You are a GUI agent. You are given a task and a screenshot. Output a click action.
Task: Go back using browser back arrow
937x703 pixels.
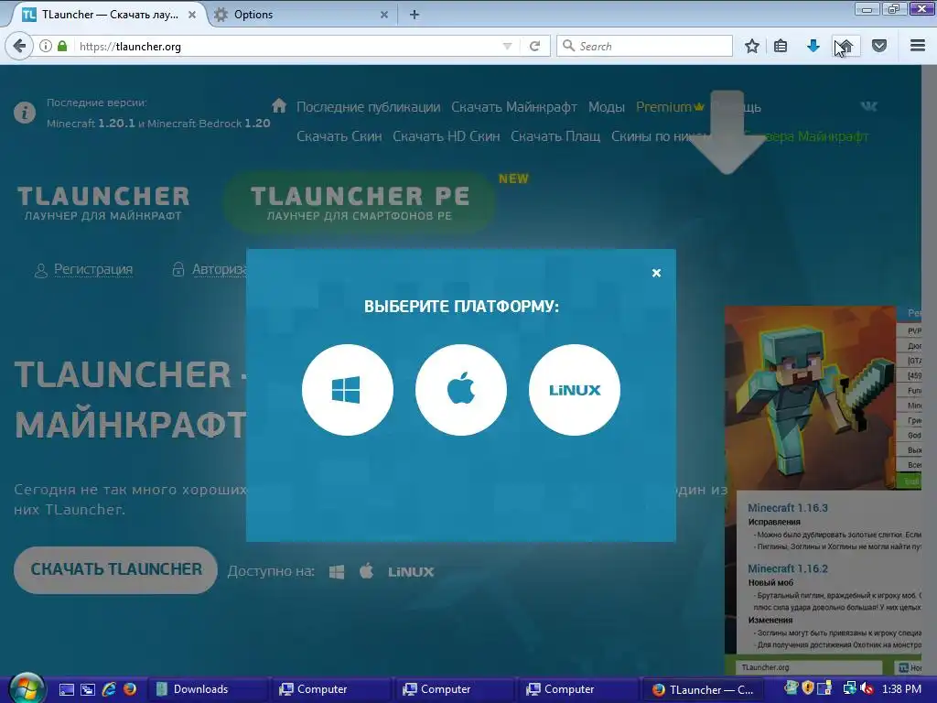point(19,46)
